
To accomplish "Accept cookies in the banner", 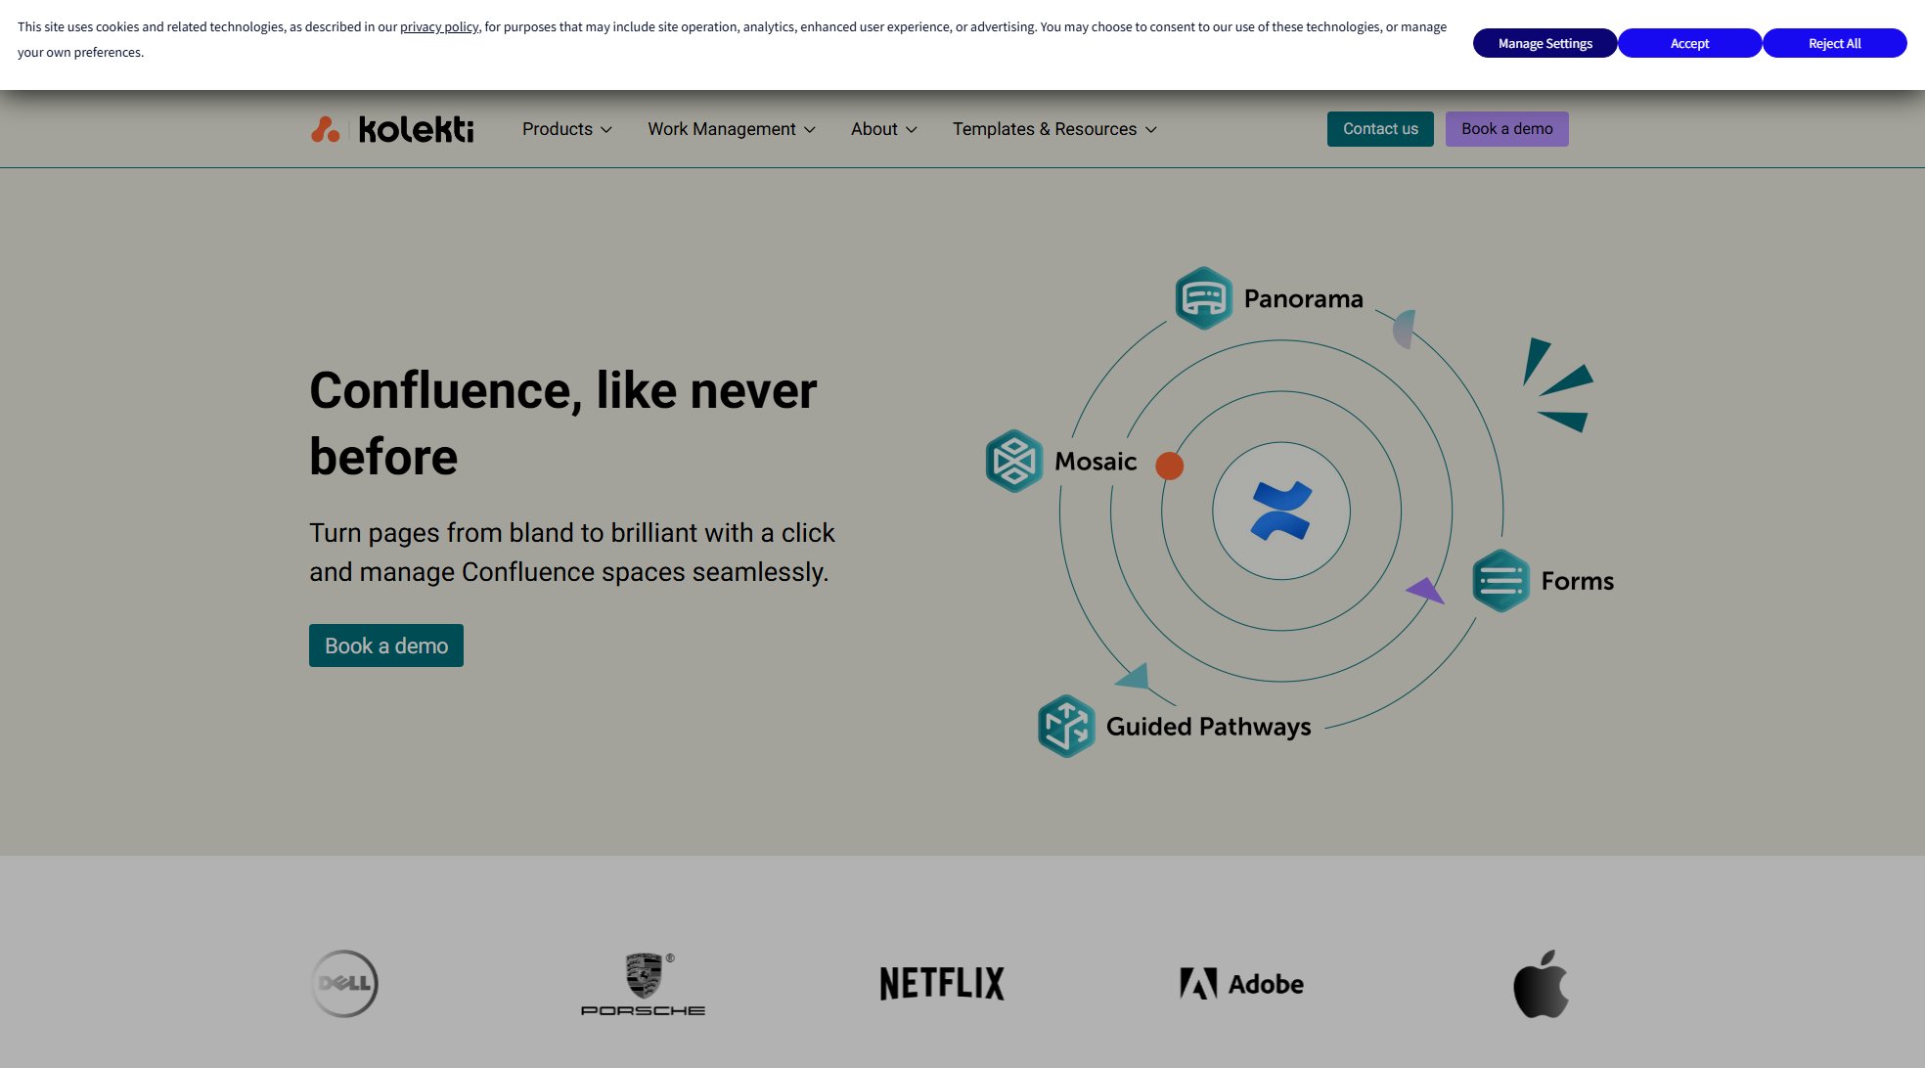I will [x=1689, y=43].
